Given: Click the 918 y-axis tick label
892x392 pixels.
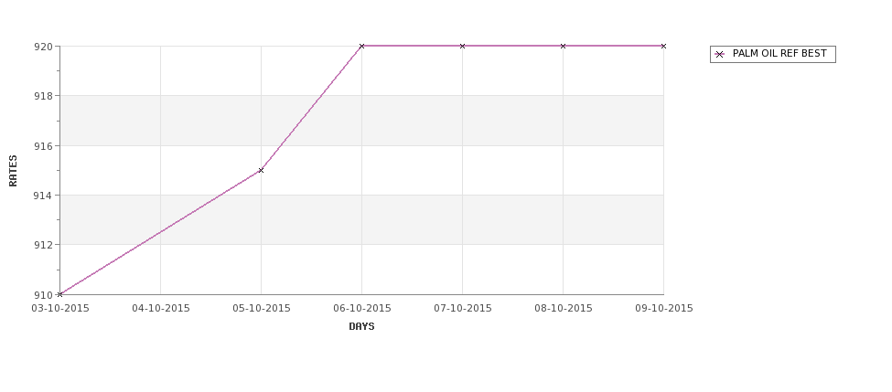Looking at the screenshot, I should [x=43, y=96].
